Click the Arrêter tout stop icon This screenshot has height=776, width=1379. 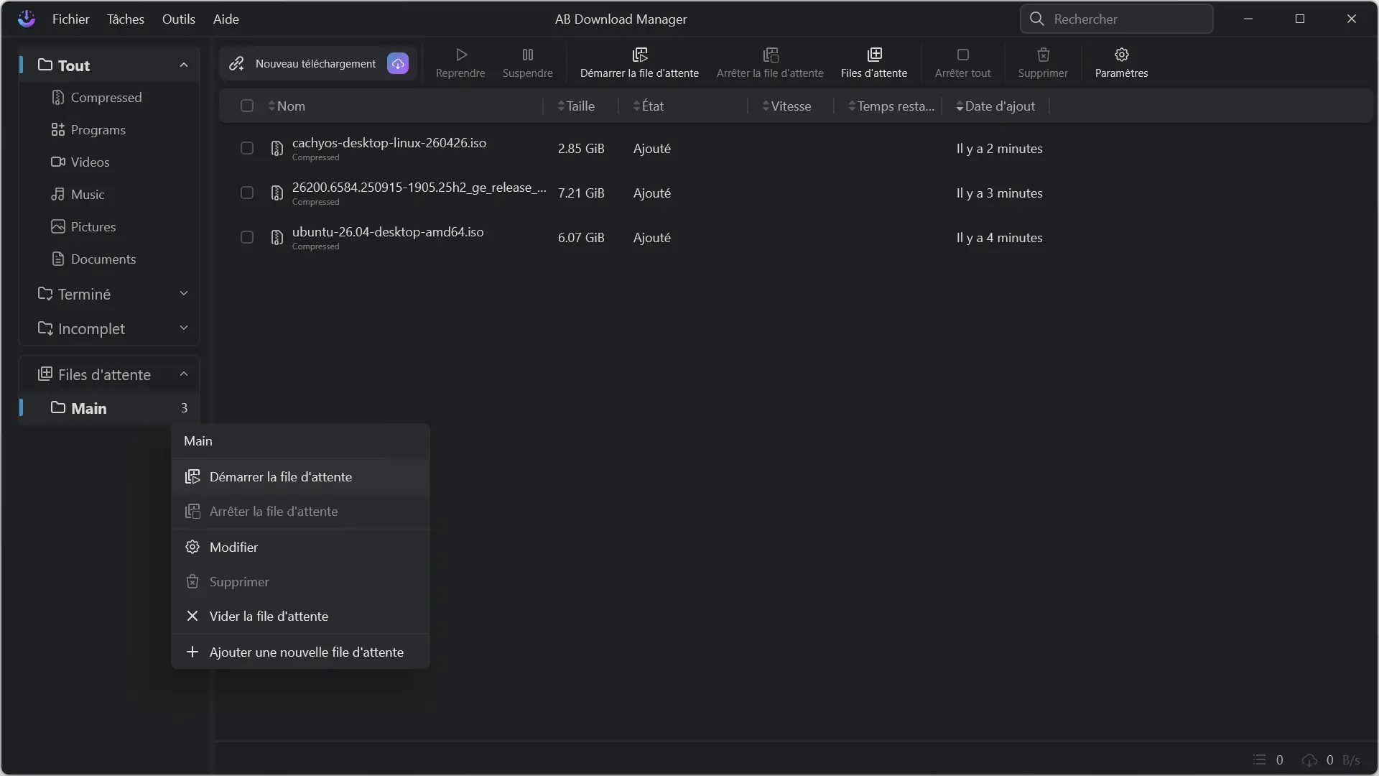(x=963, y=55)
